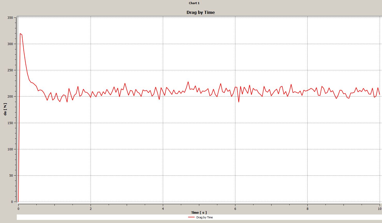
Task: Click the 50 y-axis tick label
Action: [11, 176]
